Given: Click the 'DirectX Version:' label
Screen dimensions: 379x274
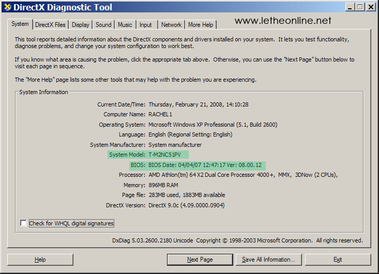Looking at the screenshot, I should tap(126, 205).
